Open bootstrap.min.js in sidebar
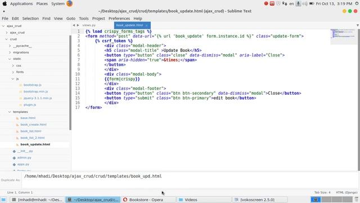 [35, 91]
